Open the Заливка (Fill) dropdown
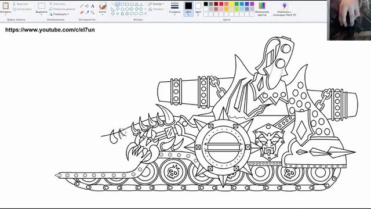Viewport: 371px width, 209px height. click(x=156, y=9)
